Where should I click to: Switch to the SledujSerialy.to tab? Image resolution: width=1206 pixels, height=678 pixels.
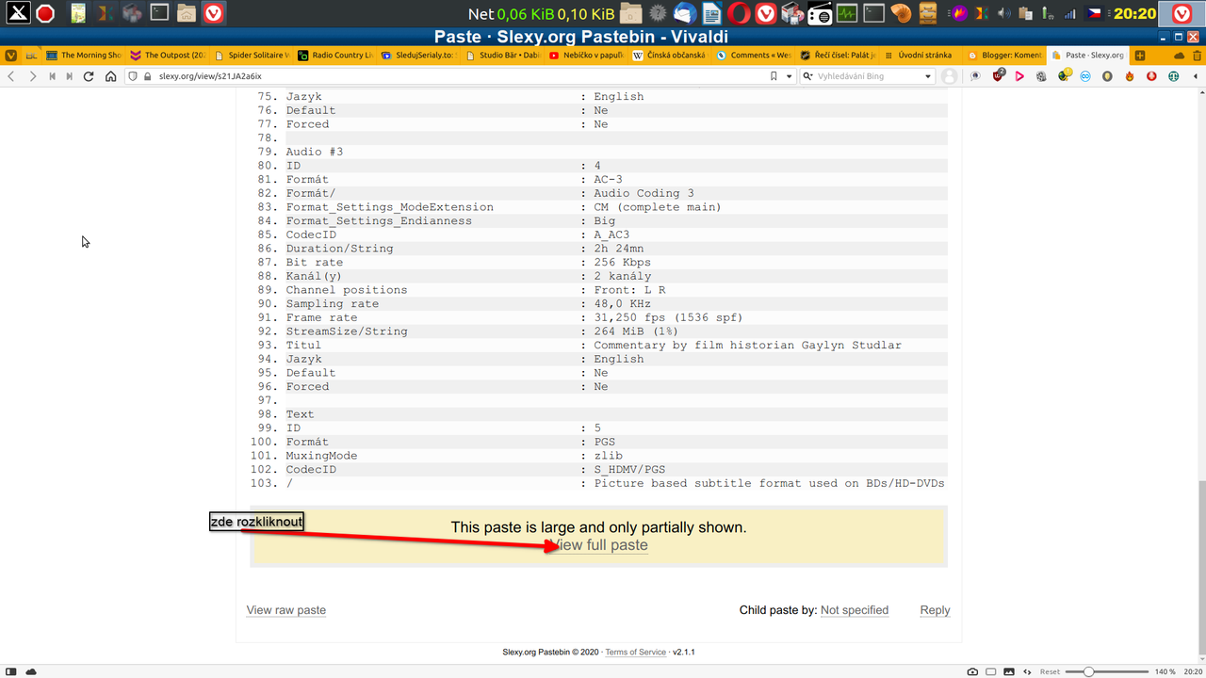419,55
